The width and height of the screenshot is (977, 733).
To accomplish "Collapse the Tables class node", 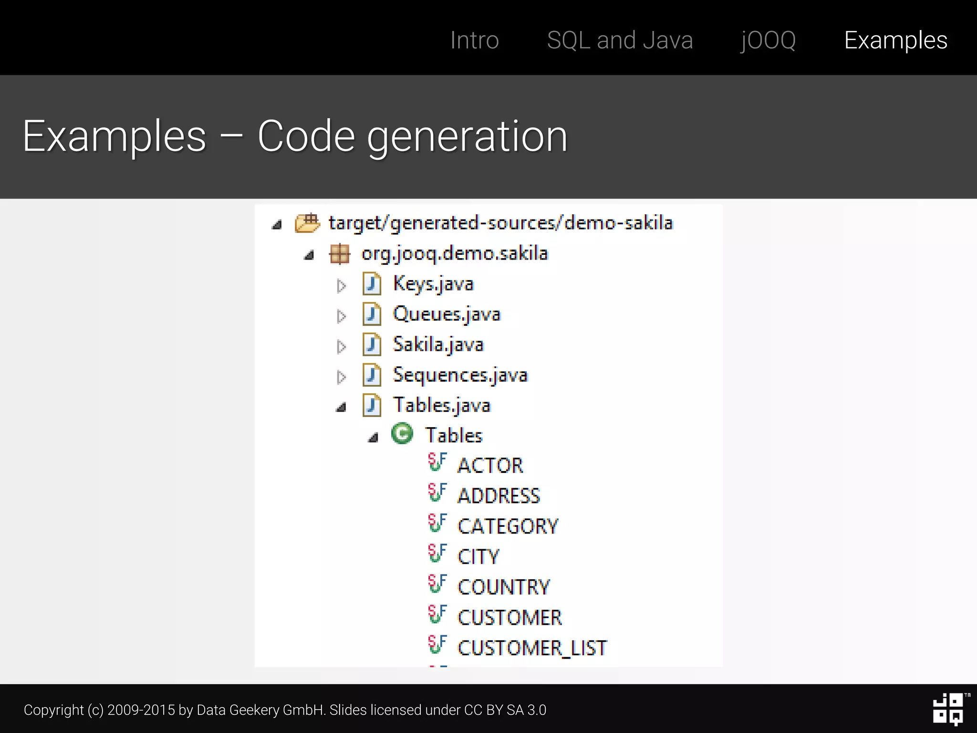I will point(373,438).
